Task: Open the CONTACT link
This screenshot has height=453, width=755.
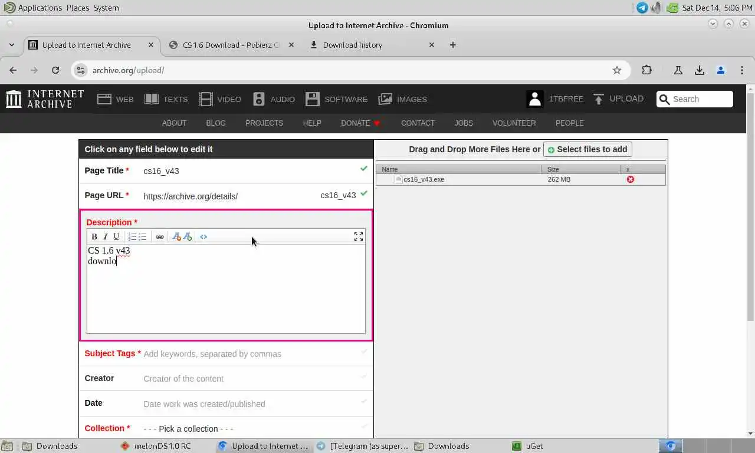Action: 418,123
